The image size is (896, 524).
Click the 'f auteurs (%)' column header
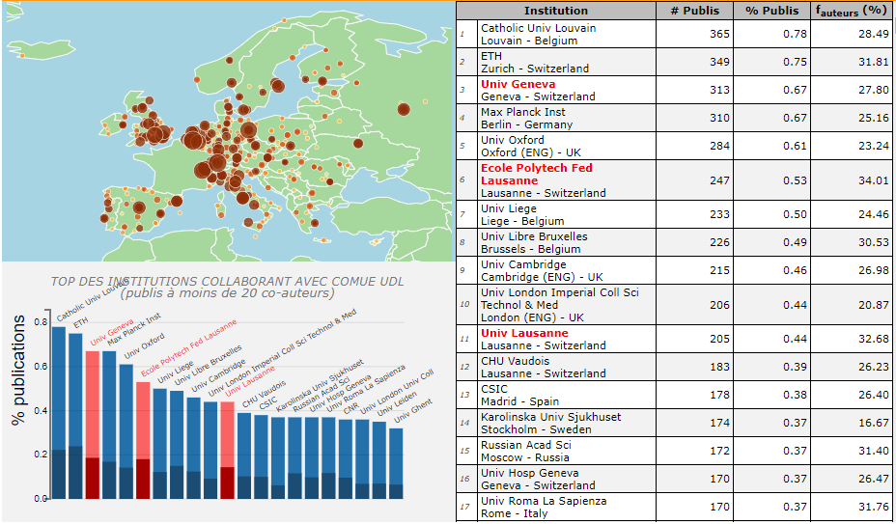point(854,11)
